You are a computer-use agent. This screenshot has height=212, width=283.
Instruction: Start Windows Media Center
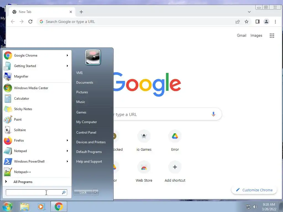[x=36, y=88]
